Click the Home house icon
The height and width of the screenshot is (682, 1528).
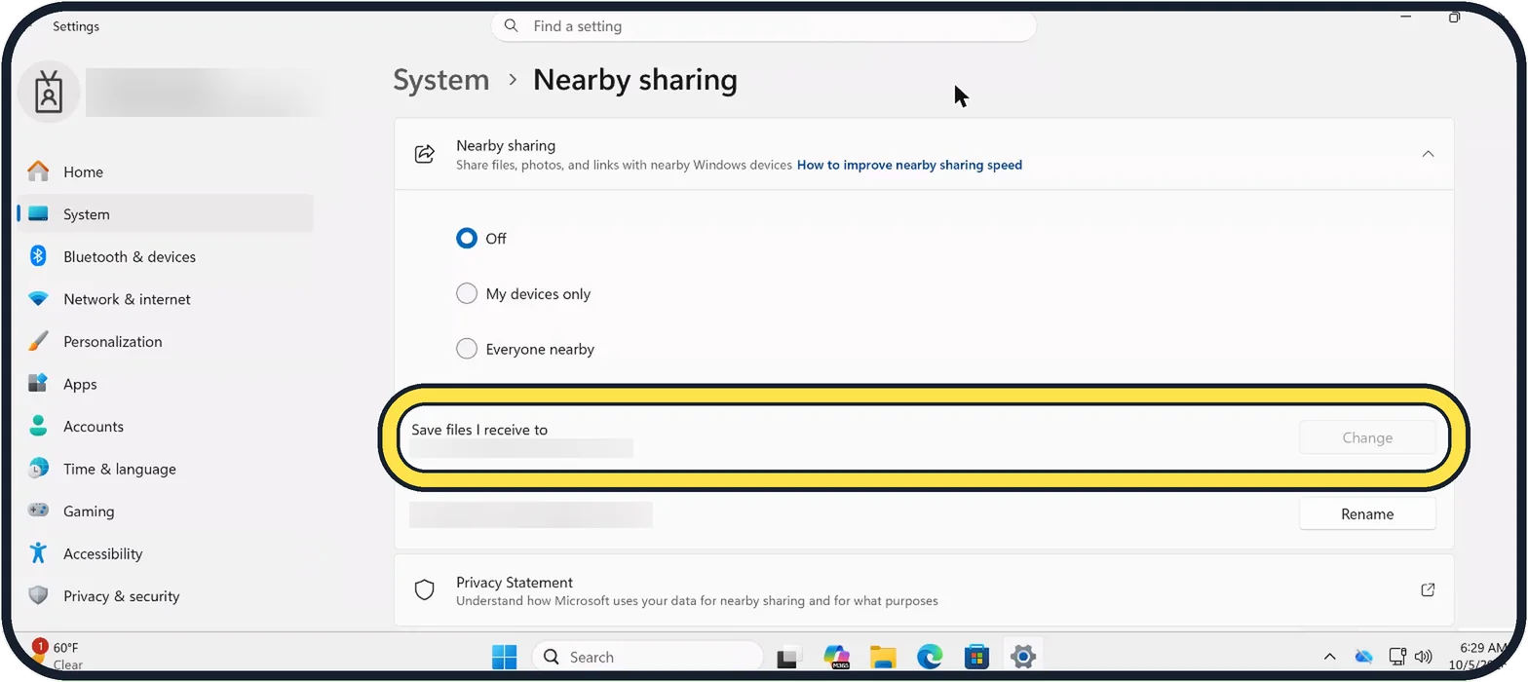(x=38, y=171)
